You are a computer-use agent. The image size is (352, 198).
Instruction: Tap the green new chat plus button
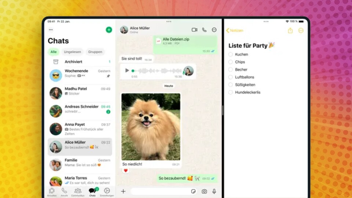109,30
